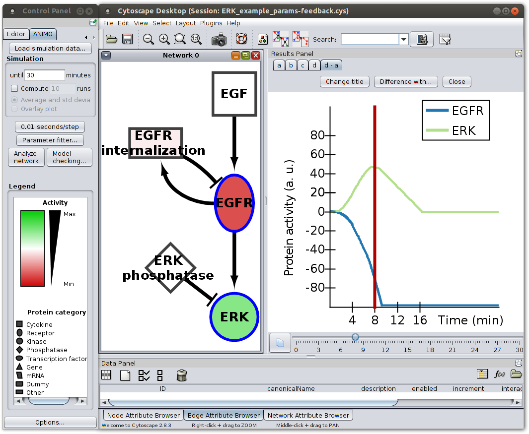Open the Plugins menu
Viewport: 529px width, 434px height.
tap(211, 23)
